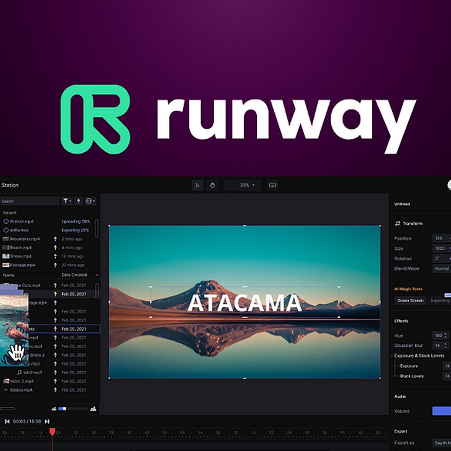451x451 pixels.
Task: Click the Beach.mp4 thumbnail icon
Action: pyautogui.click(x=6, y=248)
